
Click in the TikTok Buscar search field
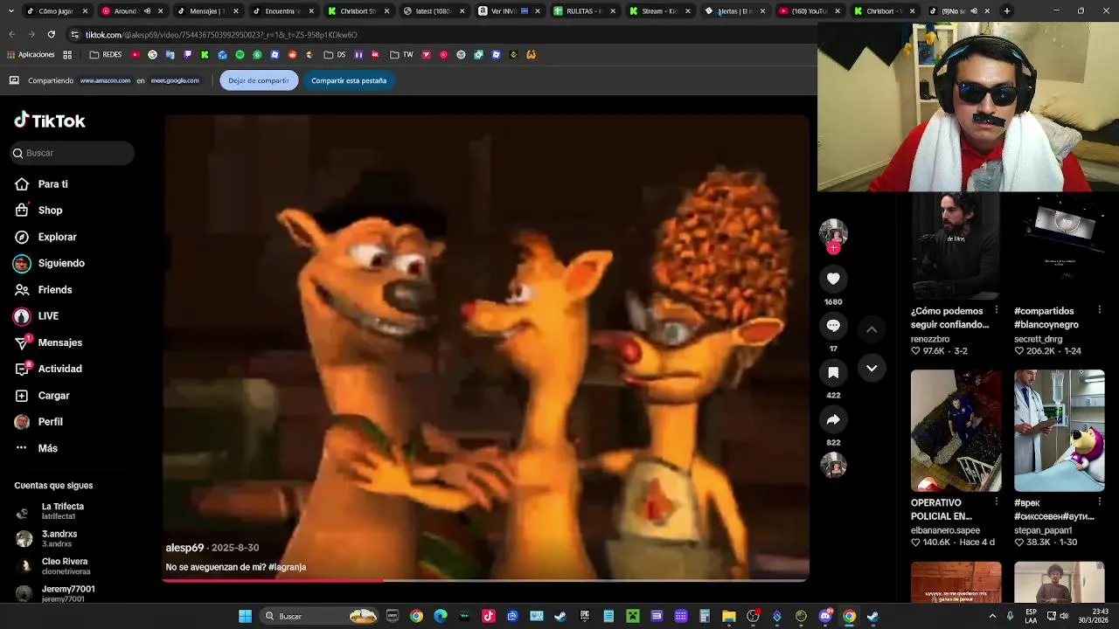73,153
